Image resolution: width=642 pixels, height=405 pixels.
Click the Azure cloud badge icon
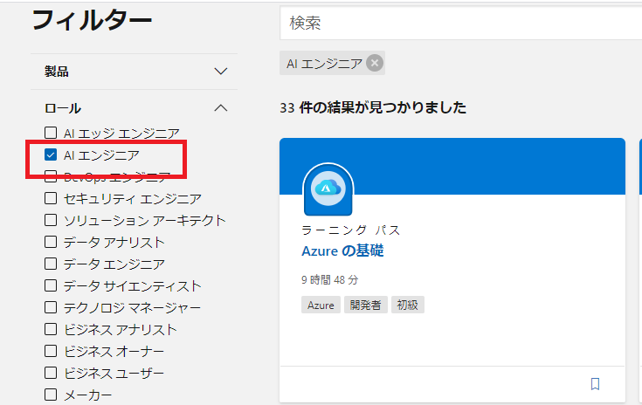click(328, 189)
